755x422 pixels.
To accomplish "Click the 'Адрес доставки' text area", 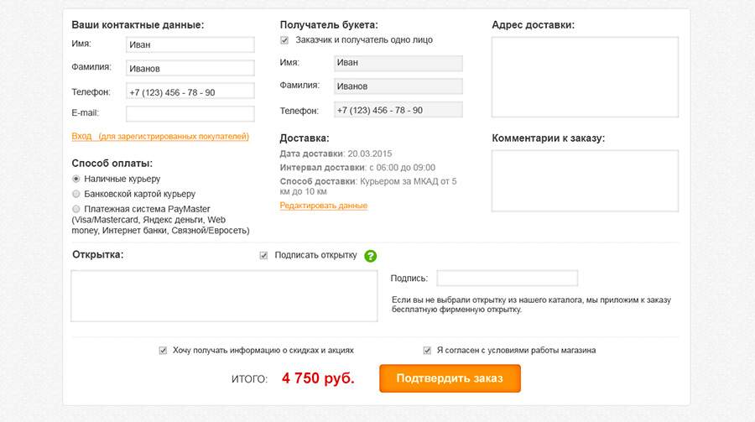I will tap(585, 76).
